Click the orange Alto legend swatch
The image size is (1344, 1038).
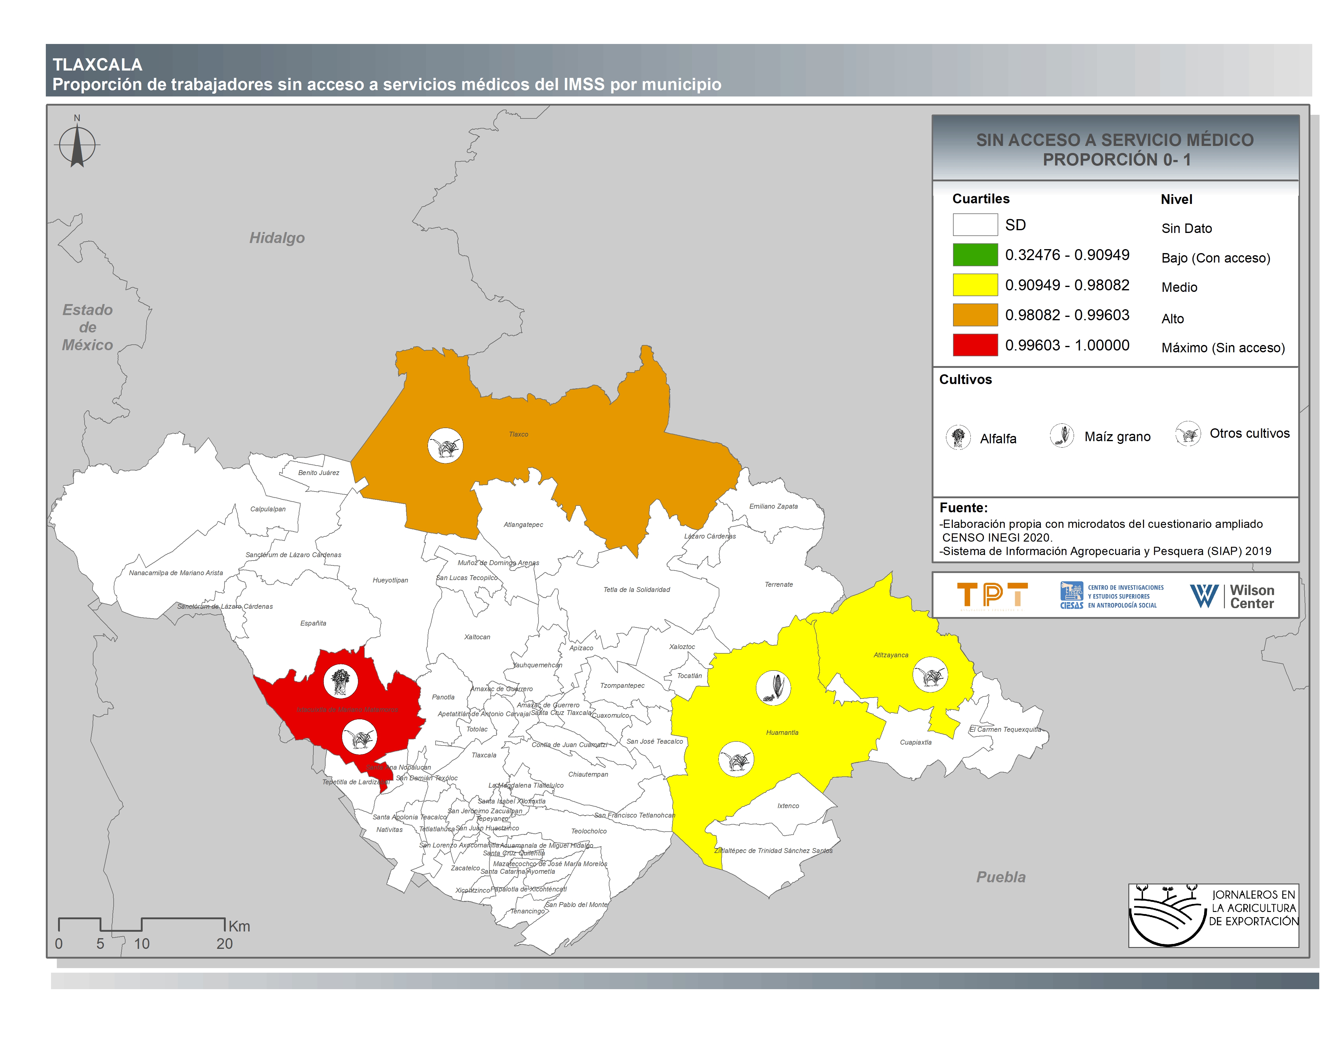pos(975,315)
